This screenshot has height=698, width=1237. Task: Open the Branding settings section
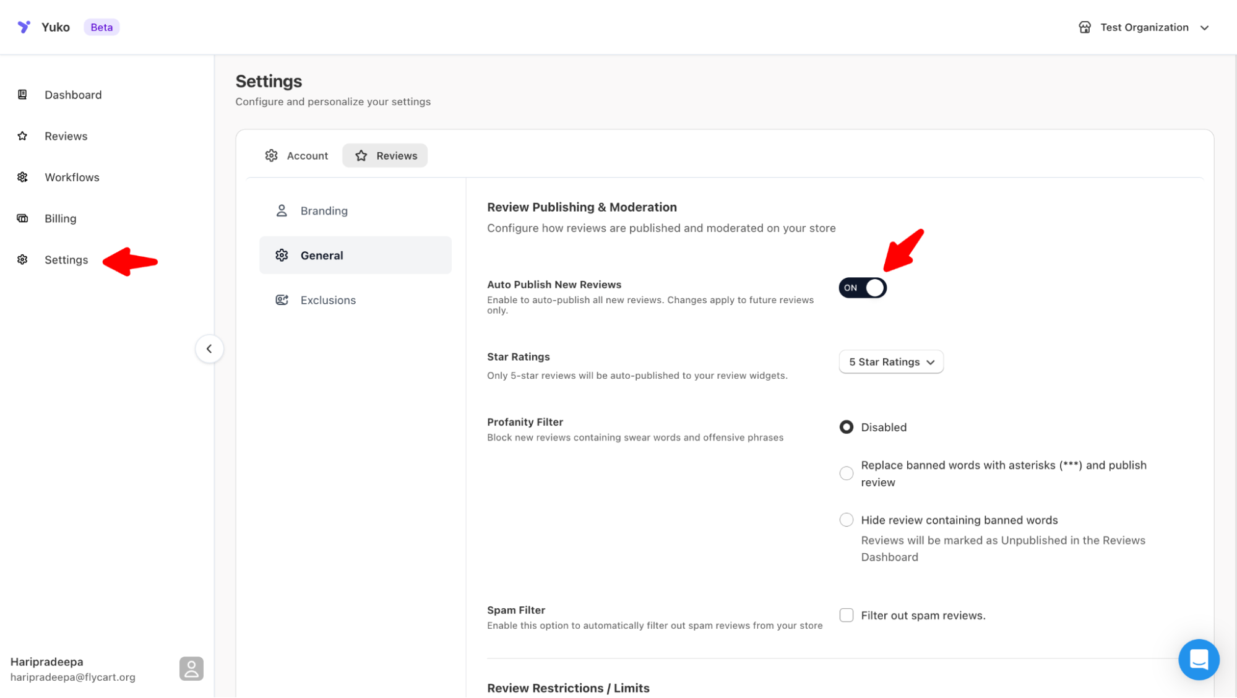324,211
